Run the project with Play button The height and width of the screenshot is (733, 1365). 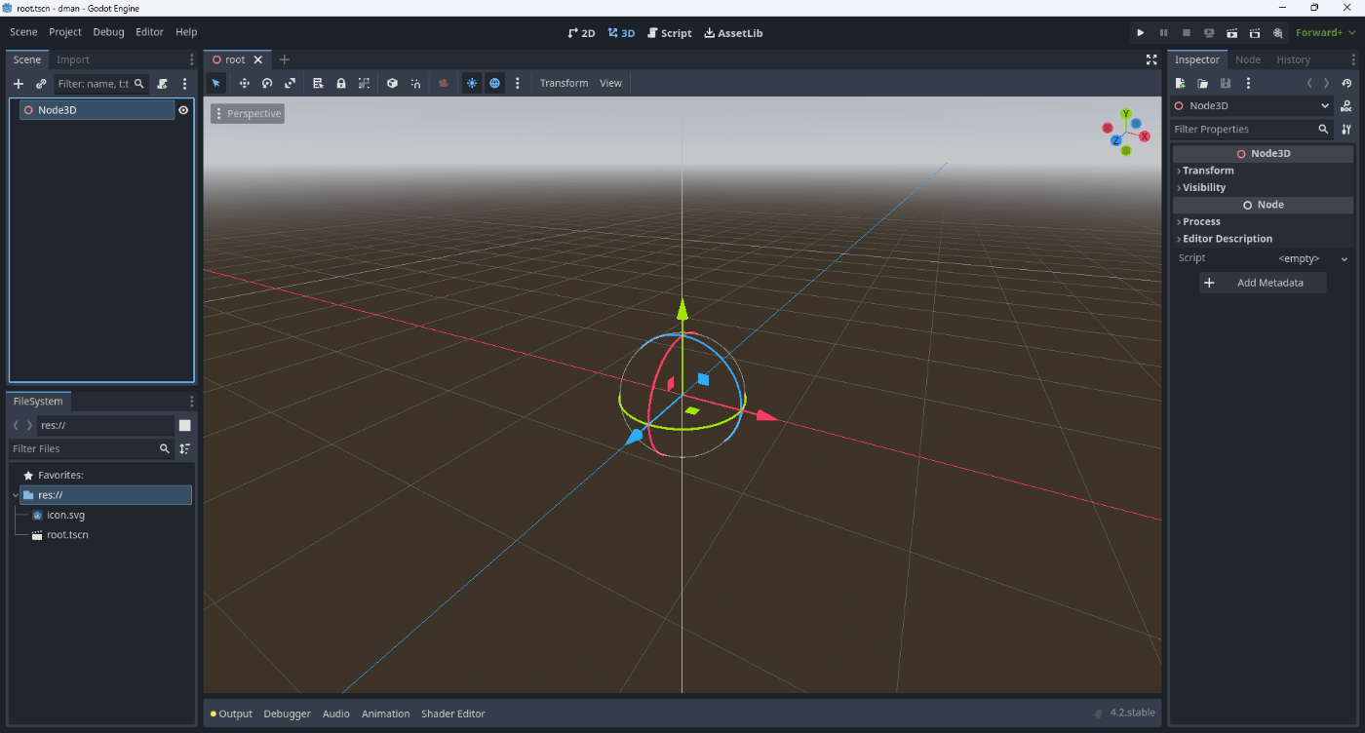pos(1140,32)
